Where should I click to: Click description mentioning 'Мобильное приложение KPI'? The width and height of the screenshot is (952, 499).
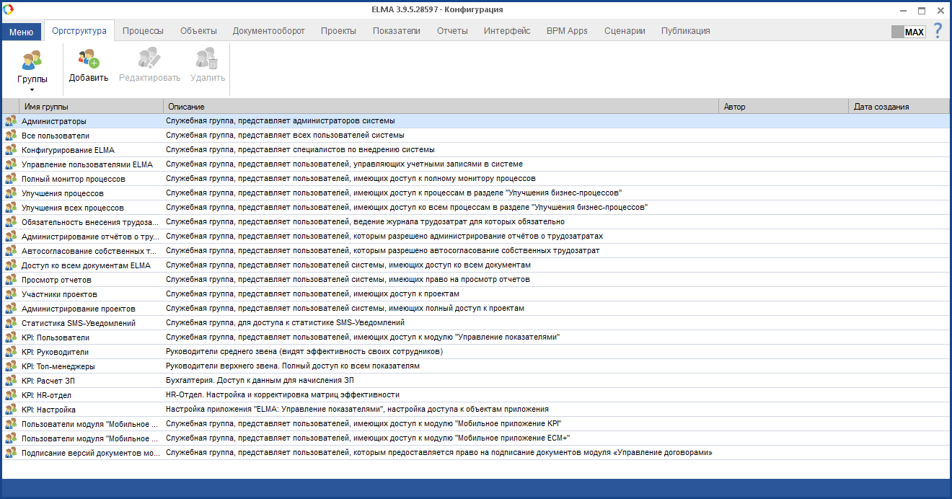[x=363, y=424]
